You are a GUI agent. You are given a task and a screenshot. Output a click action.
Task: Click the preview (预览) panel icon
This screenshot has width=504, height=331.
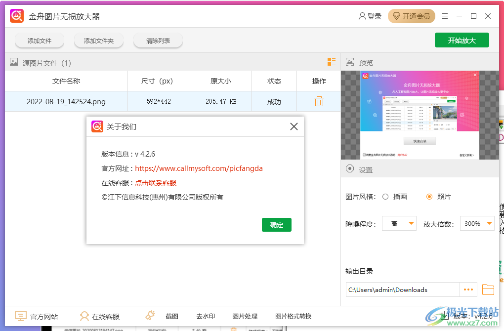pyautogui.click(x=350, y=62)
